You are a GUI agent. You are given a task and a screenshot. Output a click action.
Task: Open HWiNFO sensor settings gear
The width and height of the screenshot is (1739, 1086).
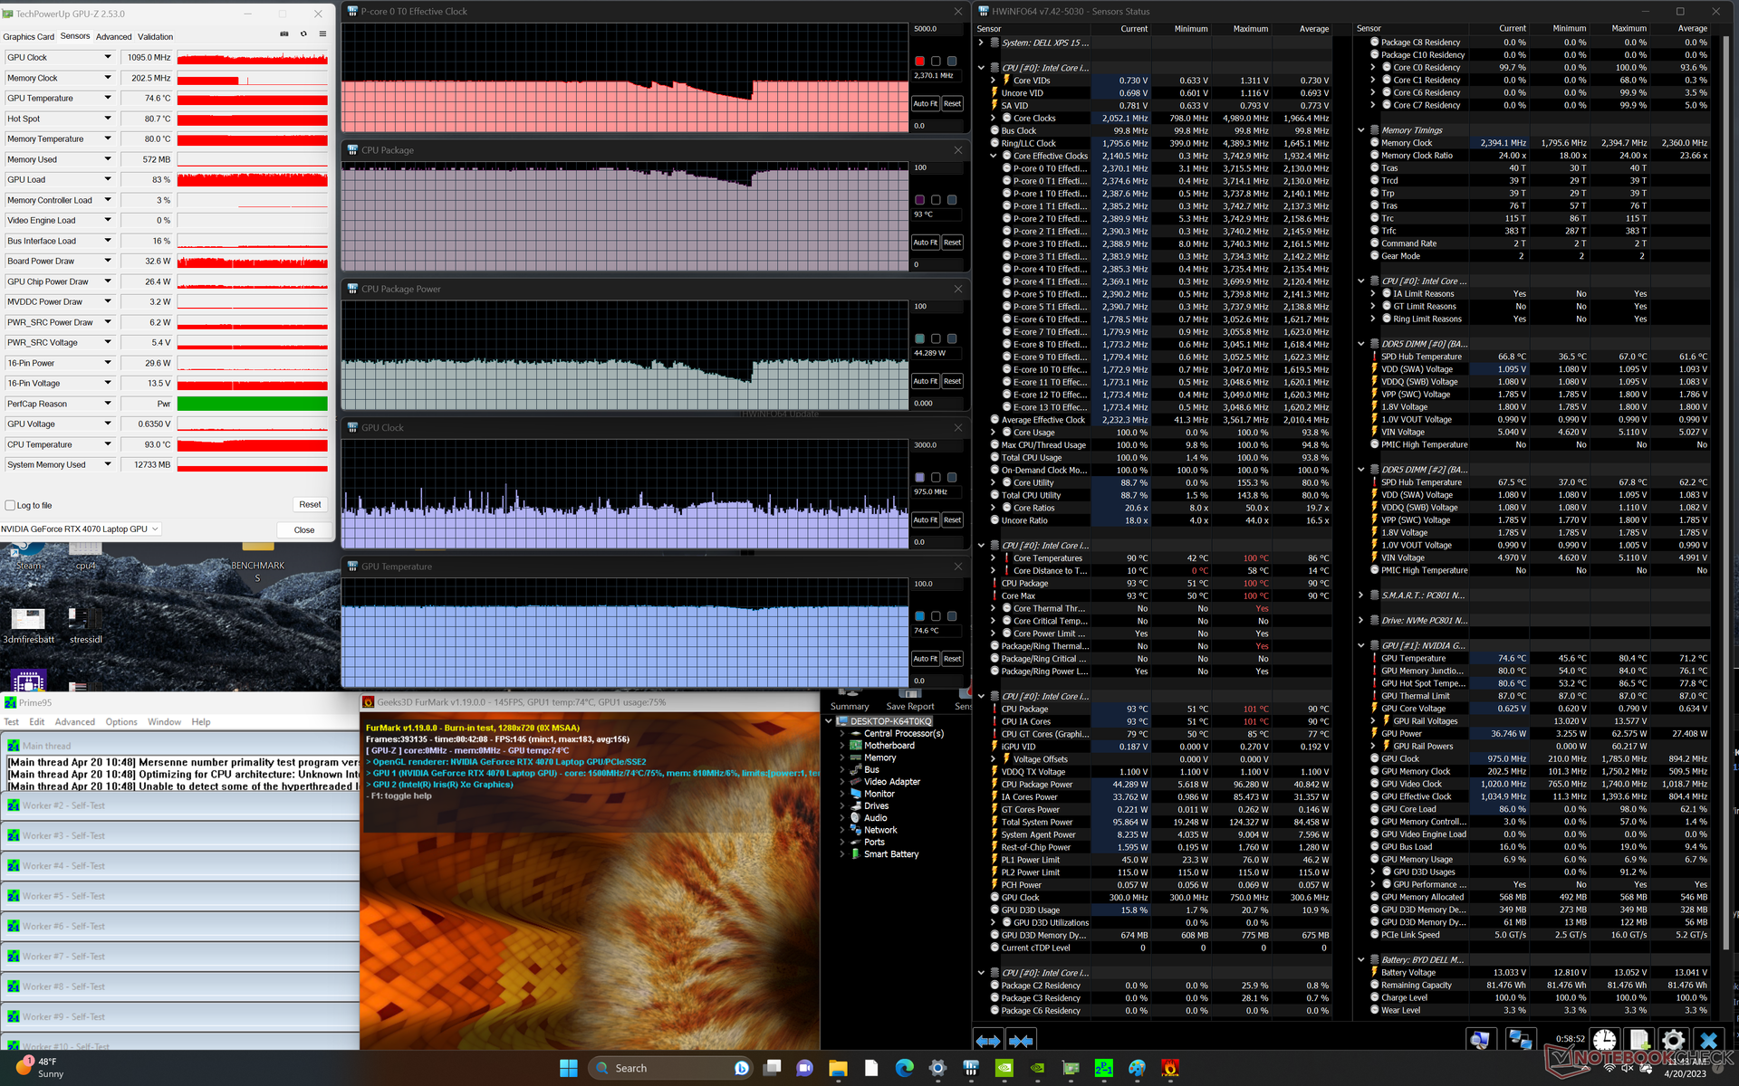[x=1674, y=1040]
